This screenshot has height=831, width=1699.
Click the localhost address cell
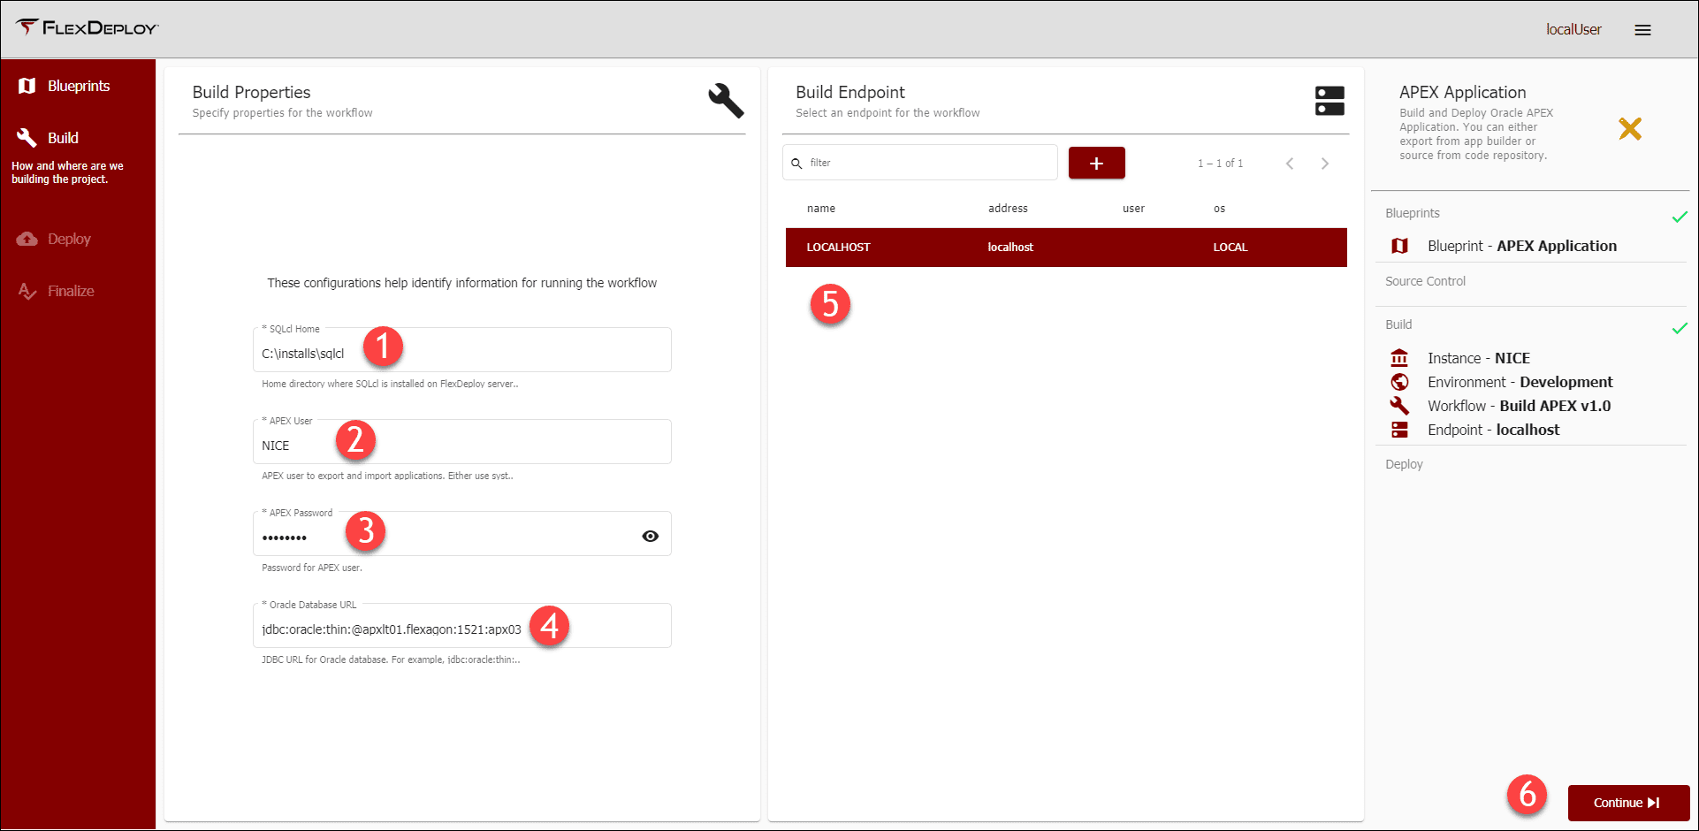click(1010, 248)
